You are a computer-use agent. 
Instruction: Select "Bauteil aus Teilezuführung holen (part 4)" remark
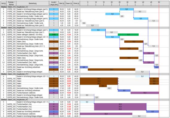point(30,21)
